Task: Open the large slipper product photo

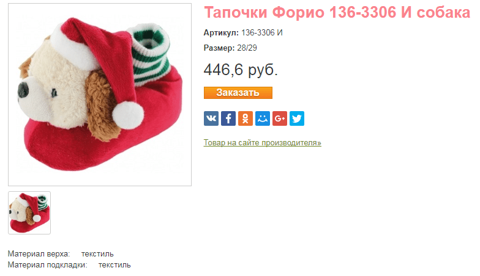Action: point(100,95)
